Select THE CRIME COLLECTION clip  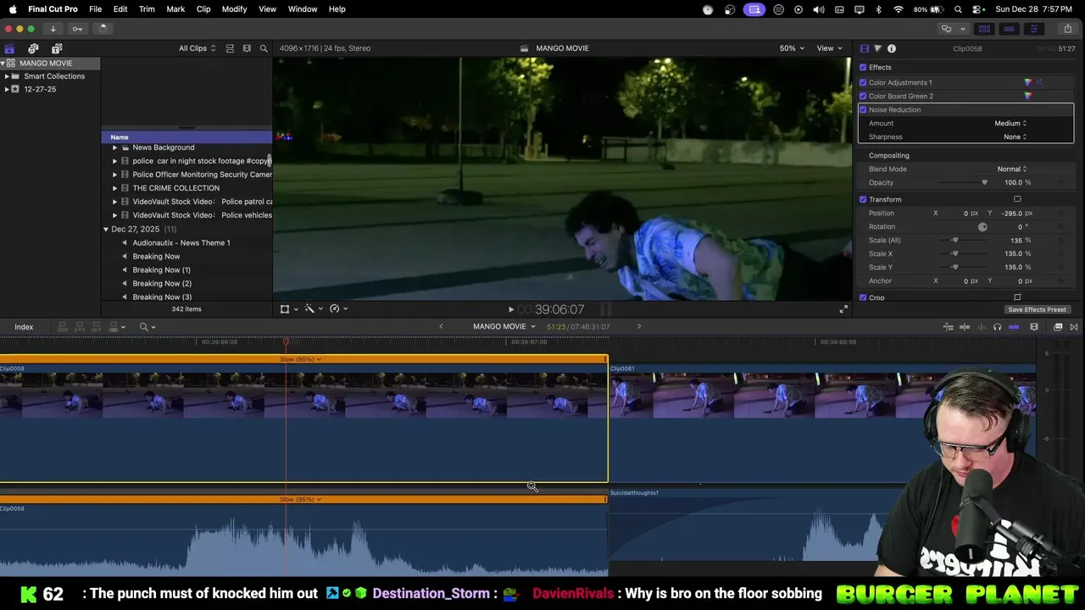[175, 188]
